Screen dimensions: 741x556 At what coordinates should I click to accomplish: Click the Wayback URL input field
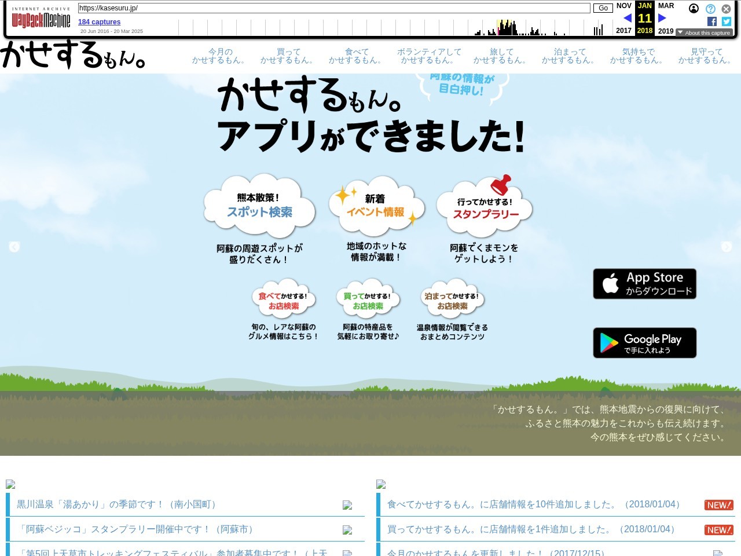point(334,8)
